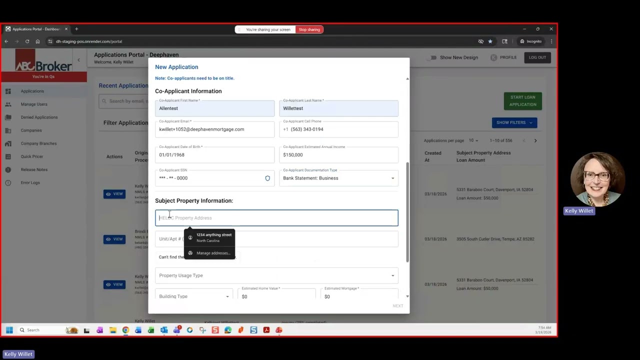Close the Applications Portal browser tab
Image resolution: width=640 pixels, height=360 pixels.
pyautogui.click(x=66, y=29)
